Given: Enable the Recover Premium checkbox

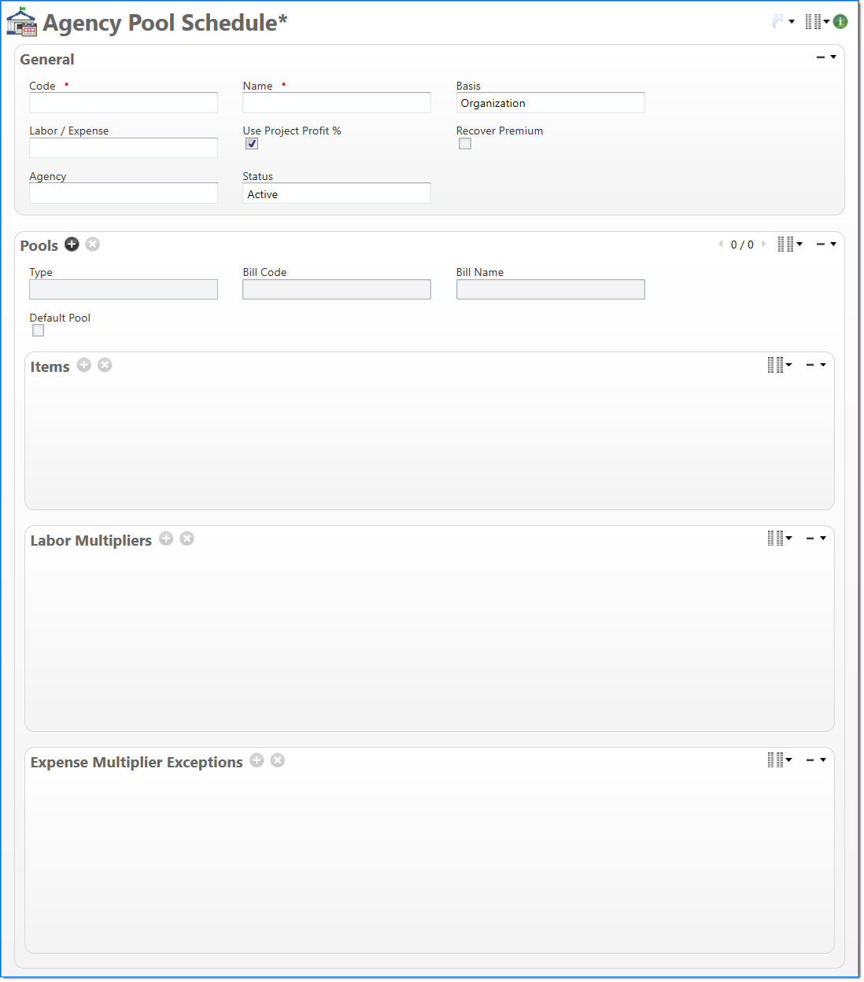Looking at the screenshot, I should coord(465,144).
